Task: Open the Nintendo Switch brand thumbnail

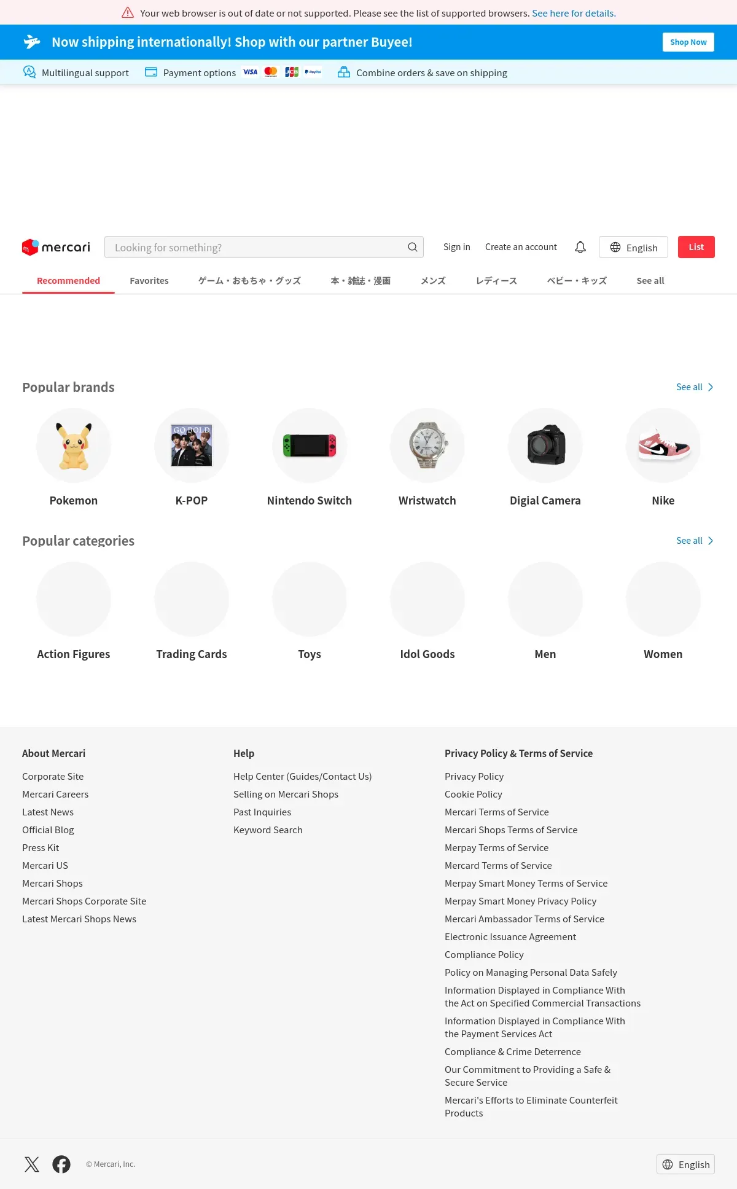Action: coord(310,445)
